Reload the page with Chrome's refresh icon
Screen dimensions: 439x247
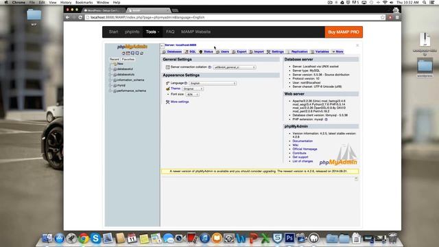click(80, 17)
